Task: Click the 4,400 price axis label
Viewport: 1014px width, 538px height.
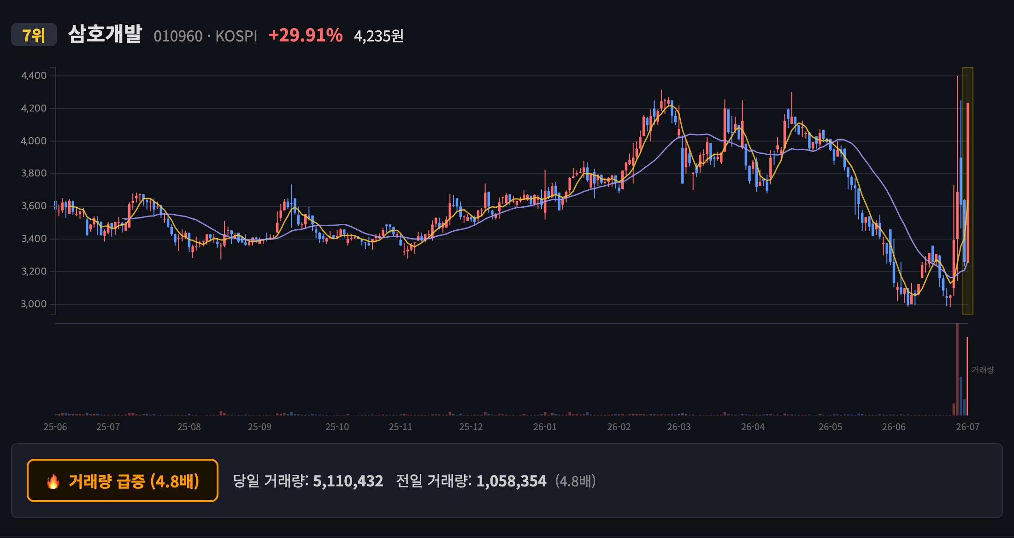Action: 34,76
